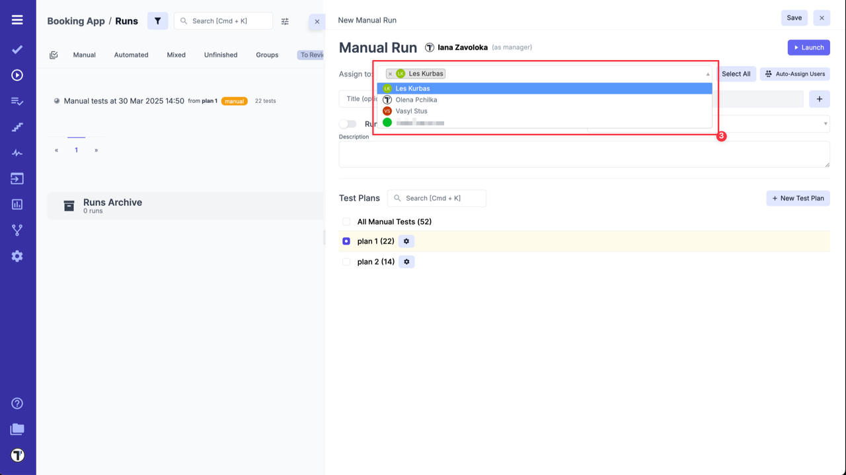
Task: Open Runs via sidebar play icon
Action: 17,75
